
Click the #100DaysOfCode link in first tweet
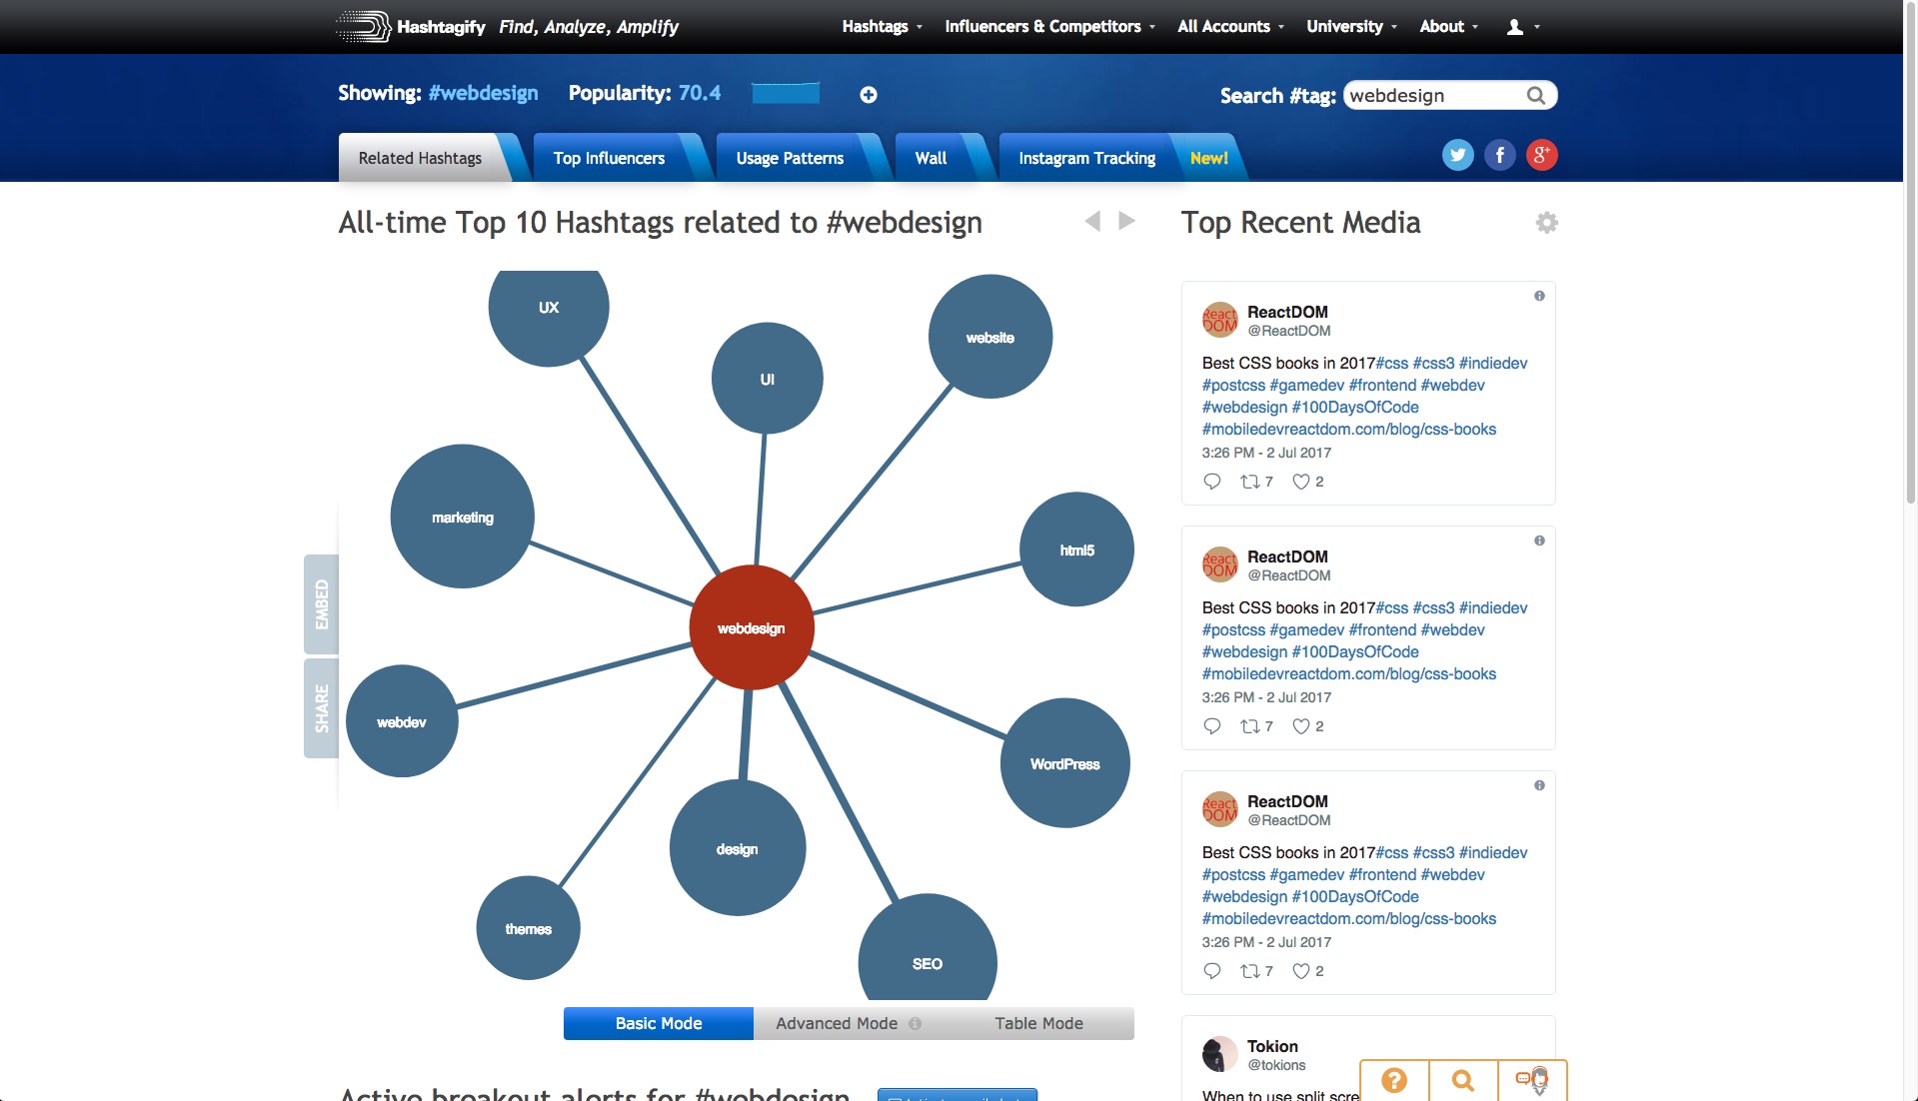point(1355,407)
